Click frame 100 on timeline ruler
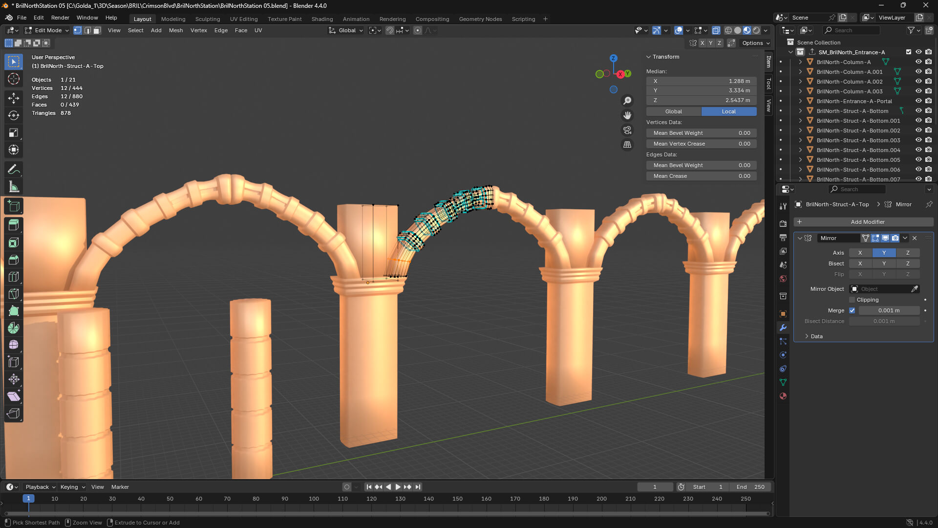Screen dimensions: 938x528 [x=314, y=499]
